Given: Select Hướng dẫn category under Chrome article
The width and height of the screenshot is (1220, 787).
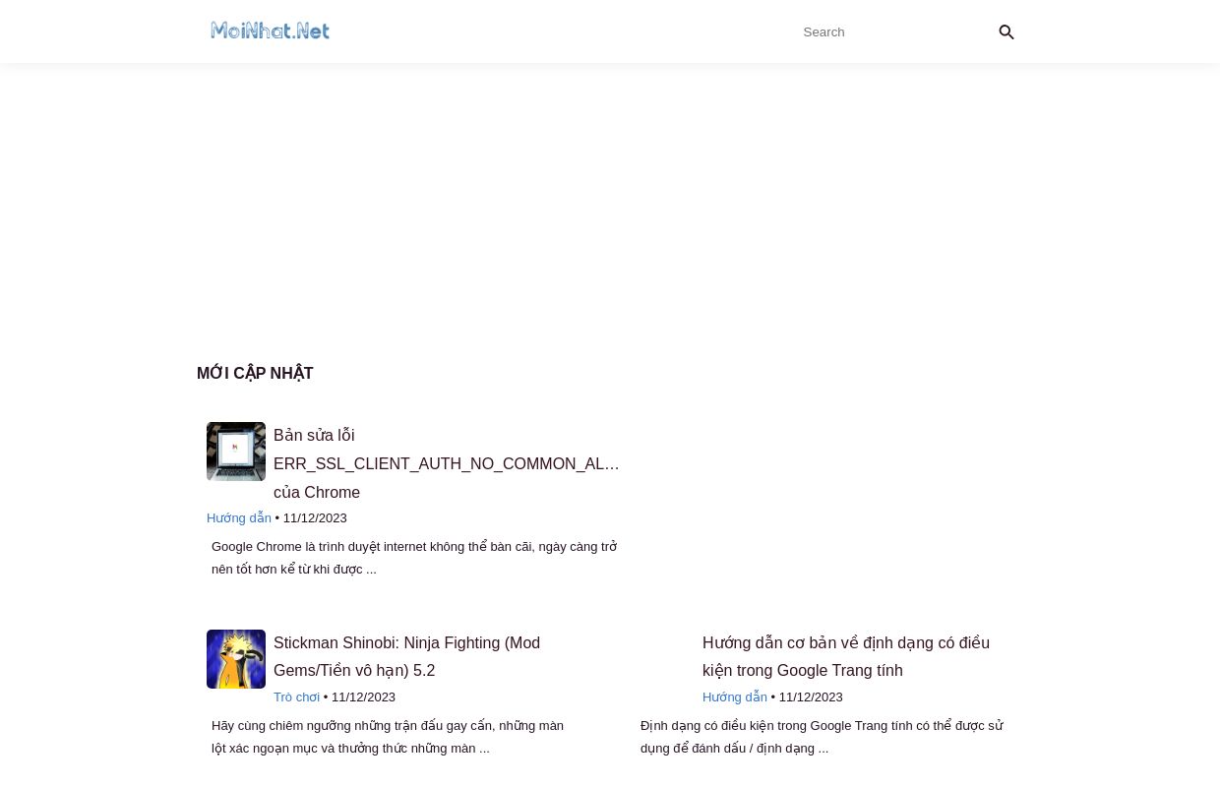Looking at the screenshot, I should [239, 518].
